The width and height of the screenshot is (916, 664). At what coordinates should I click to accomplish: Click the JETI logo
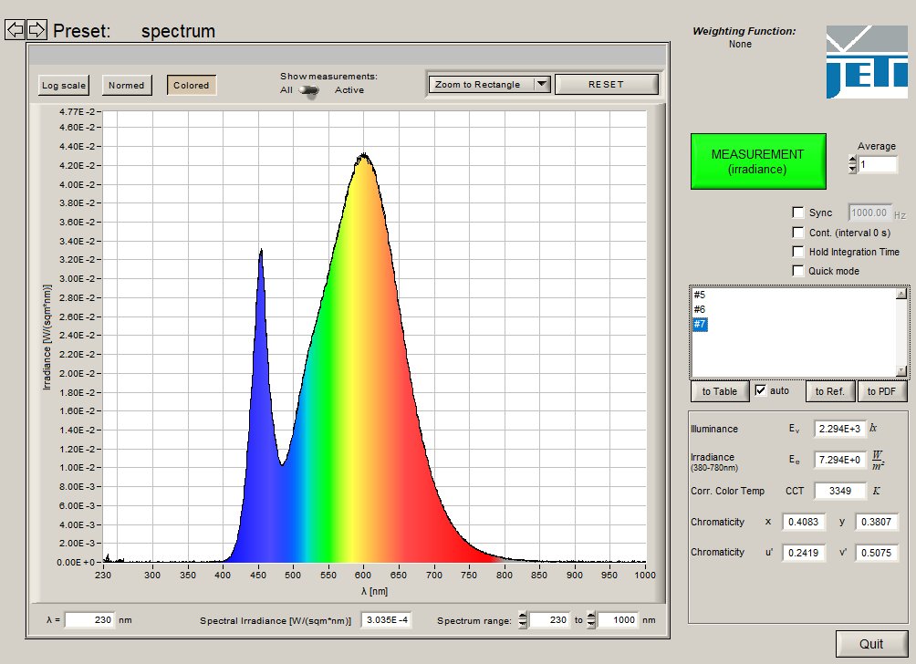pos(867,61)
